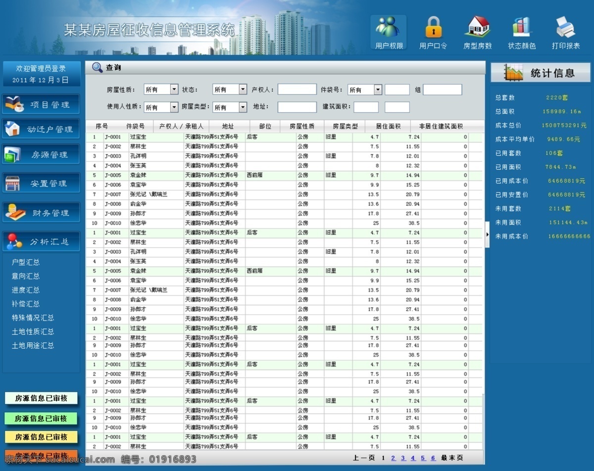Select 户型汇总 under analysis summary
Viewport: 594px width, 471px height.
[x=26, y=262]
